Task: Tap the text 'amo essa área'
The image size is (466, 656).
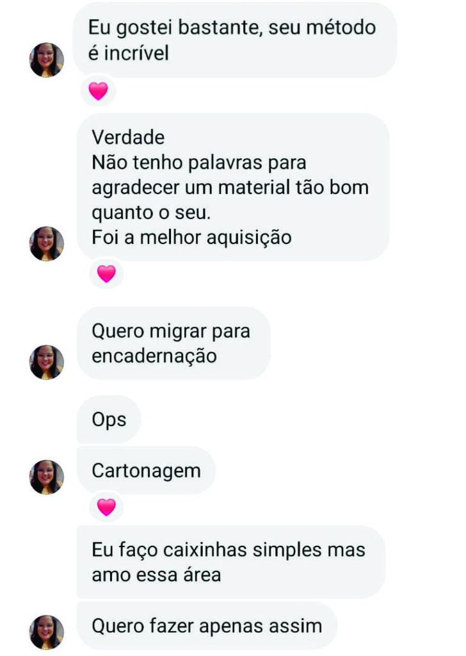Action: coord(156,575)
